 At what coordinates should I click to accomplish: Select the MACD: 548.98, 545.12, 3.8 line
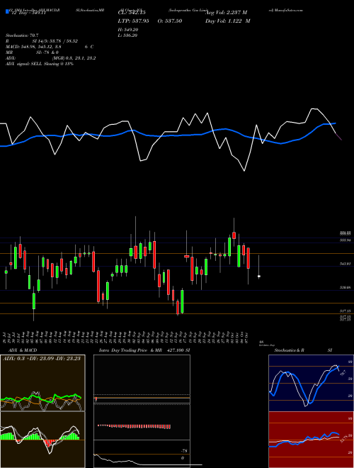[33, 47]
